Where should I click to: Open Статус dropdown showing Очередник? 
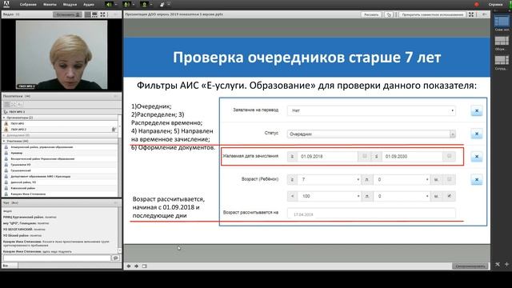click(x=371, y=134)
